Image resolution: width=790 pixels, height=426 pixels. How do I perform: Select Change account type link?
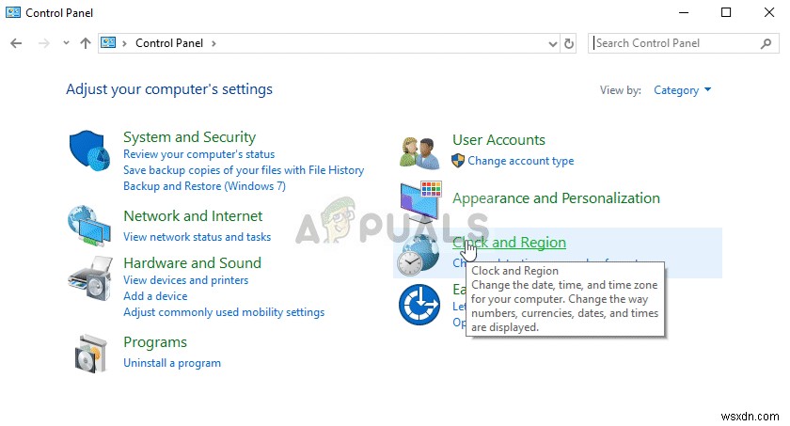click(520, 161)
